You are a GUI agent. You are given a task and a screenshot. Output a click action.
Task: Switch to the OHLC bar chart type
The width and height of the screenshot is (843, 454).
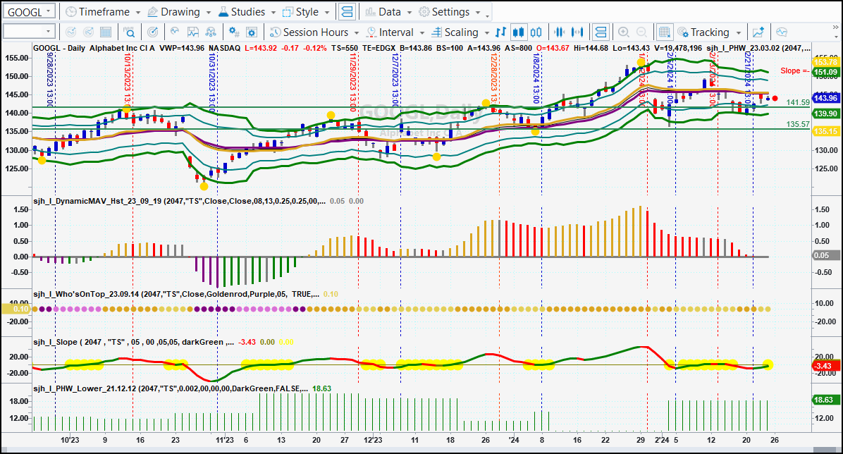click(x=500, y=32)
